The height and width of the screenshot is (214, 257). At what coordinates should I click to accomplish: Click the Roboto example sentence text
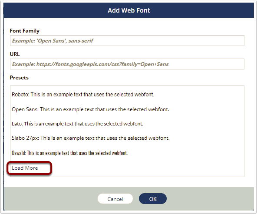pyautogui.click(x=92, y=95)
